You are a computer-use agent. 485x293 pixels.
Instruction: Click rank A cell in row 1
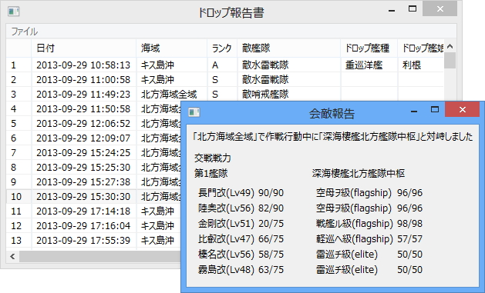[222, 65]
